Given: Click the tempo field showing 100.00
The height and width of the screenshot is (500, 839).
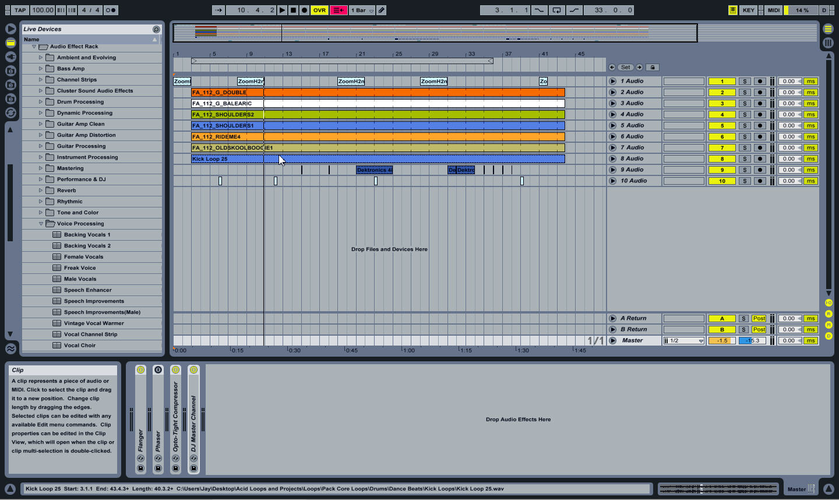Looking at the screenshot, I should 43,10.
